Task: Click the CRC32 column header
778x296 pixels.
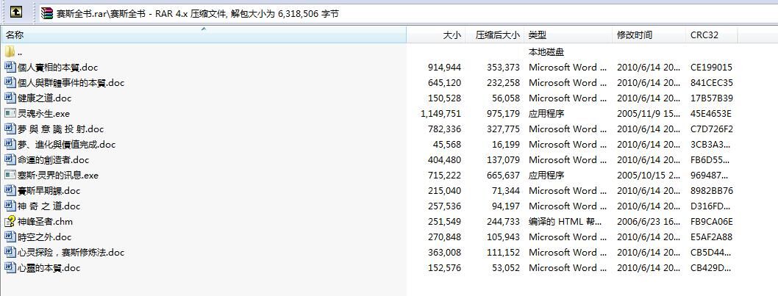Action: click(704, 35)
